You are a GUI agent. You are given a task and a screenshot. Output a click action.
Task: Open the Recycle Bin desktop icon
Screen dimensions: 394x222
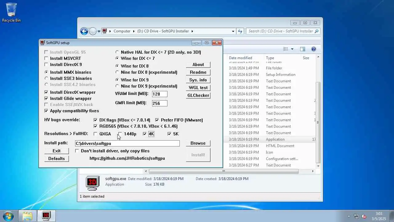[x=11, y=12]
